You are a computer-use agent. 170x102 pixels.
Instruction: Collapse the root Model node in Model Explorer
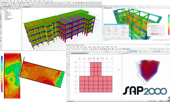point(3,10)
